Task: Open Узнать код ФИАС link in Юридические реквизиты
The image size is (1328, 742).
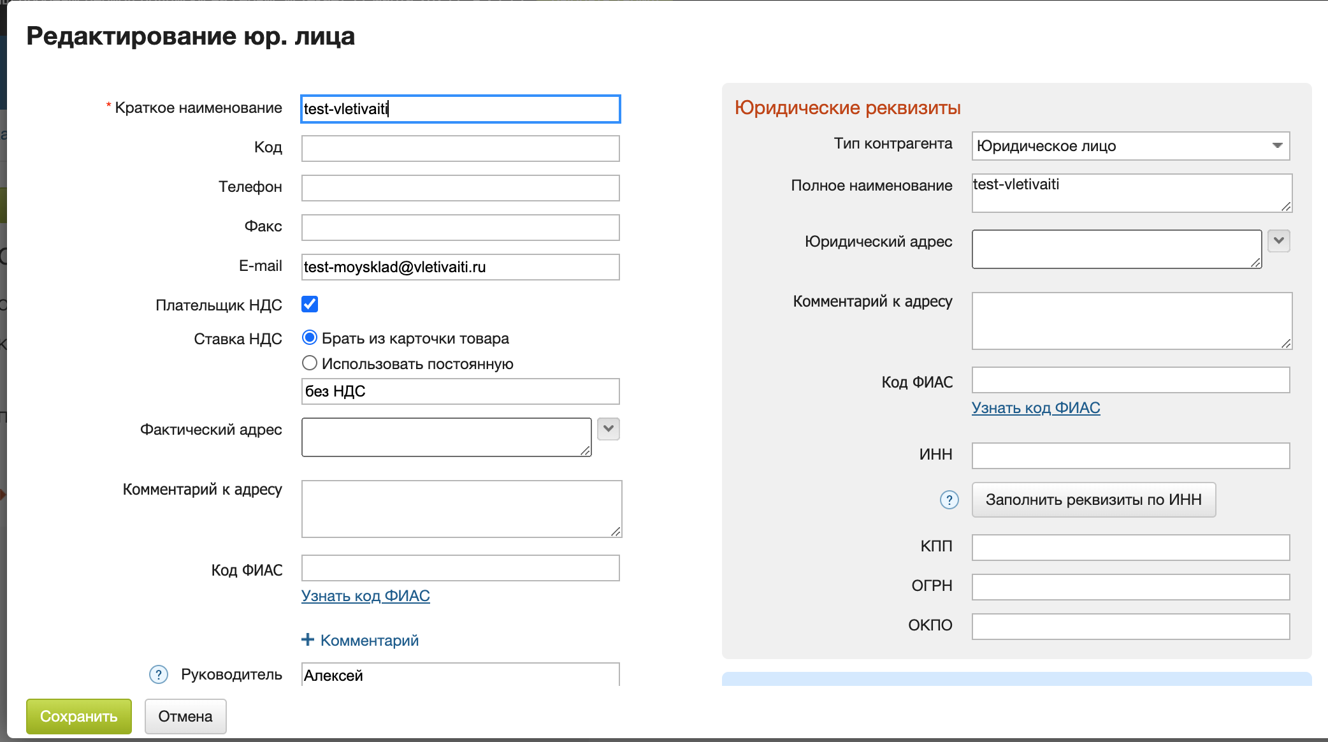Action: [x=1035, y=407]
